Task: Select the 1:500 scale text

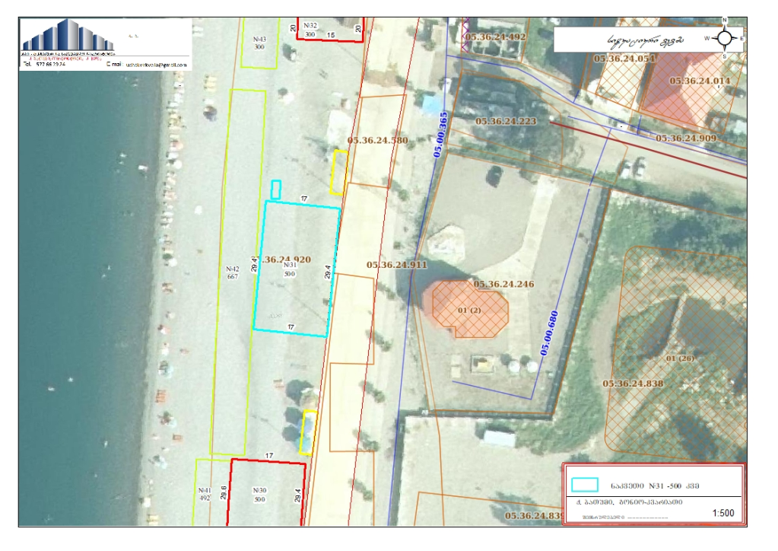Action: 723,513
